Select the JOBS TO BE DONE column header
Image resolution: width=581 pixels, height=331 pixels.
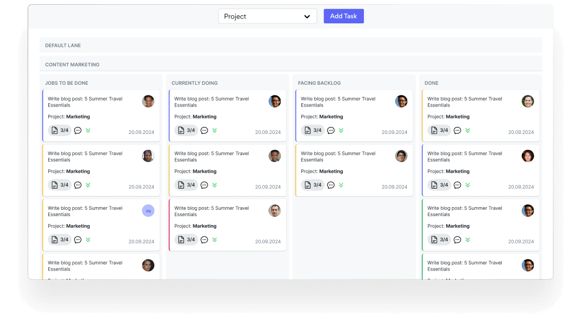pyautogui.click(x=67, y=83)
